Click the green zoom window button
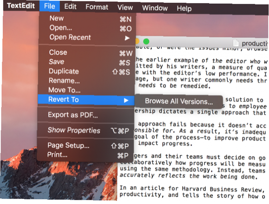269x204 pixels. coord(146,41)
